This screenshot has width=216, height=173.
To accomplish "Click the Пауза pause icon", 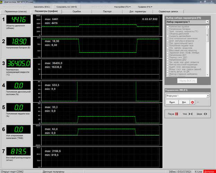I will coord(176,114).
